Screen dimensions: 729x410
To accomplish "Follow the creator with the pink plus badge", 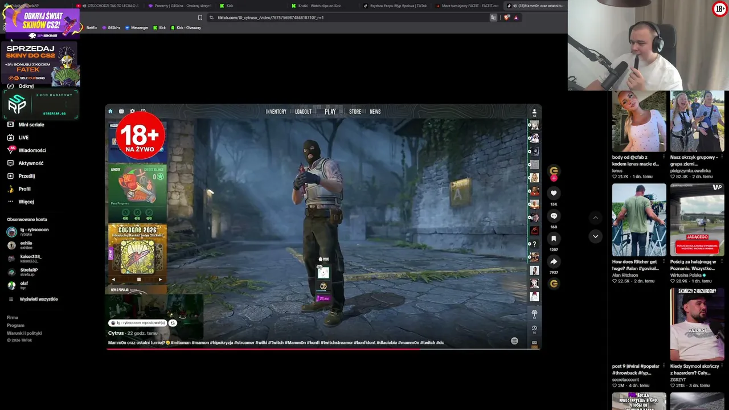I will tap(554, 178).
